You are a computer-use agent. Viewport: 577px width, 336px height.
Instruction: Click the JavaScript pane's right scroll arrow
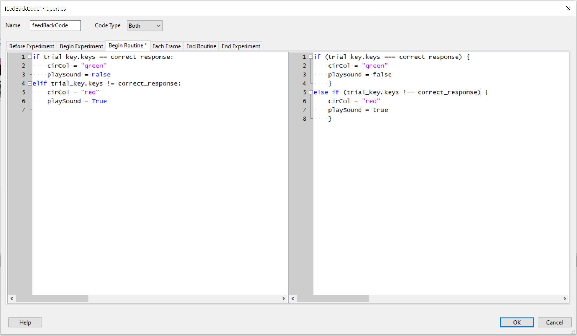[565, 299]
